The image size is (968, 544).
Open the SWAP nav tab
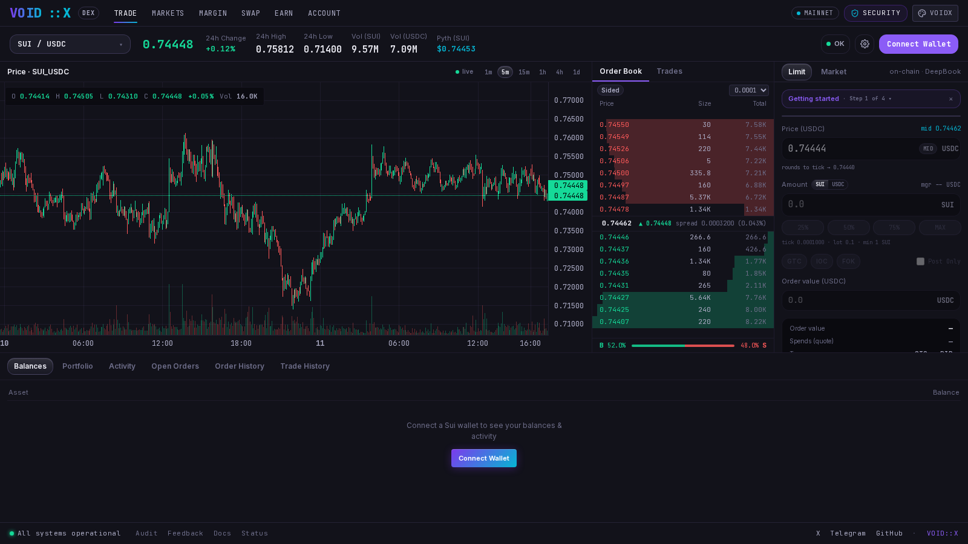point(250,13)
